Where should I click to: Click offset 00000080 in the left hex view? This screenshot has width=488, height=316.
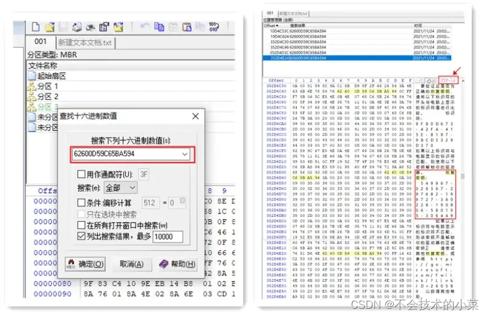tap(52, 283)
